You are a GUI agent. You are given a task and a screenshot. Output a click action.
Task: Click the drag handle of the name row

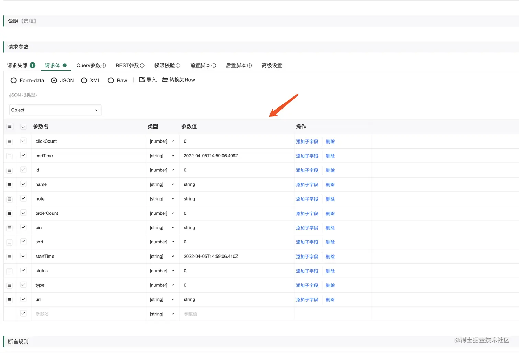tap(9, 185)
